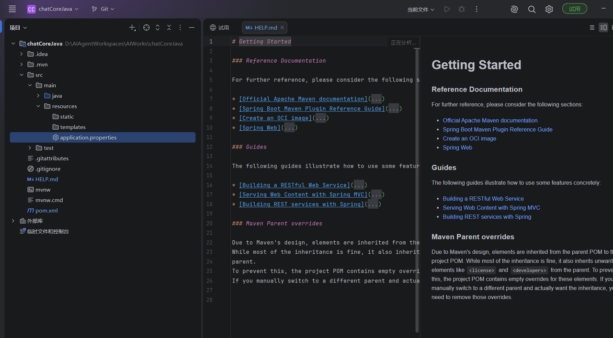Collapse the src folder
Viewport: 613px width, 338px height.
point(22,75)
